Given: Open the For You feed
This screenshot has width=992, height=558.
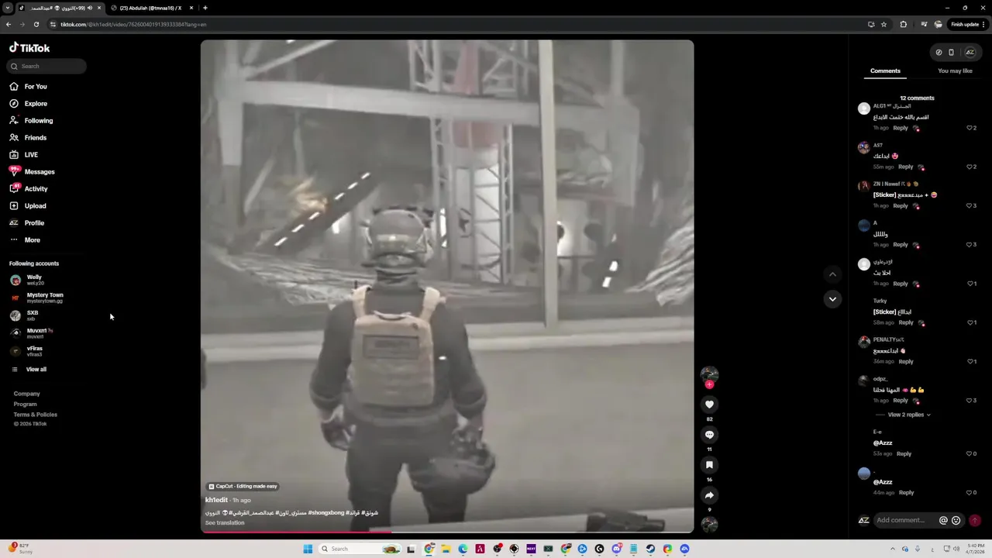Looking at the screenshot, I should tap(29, 87).
